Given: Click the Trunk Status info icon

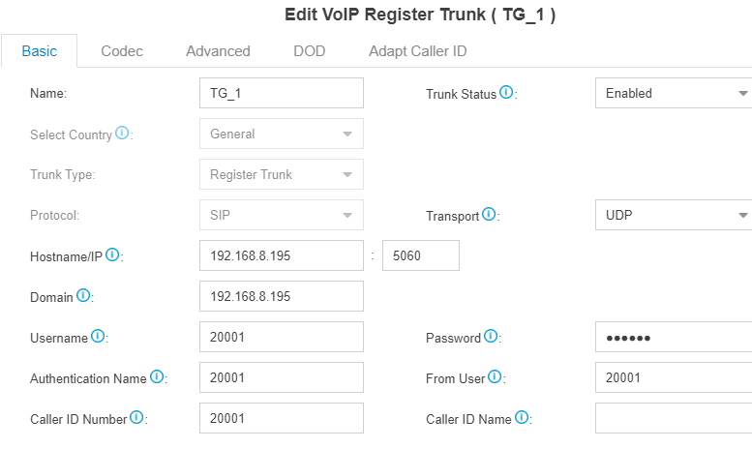Looking at the screenshot, I should [x=506, y=92].
